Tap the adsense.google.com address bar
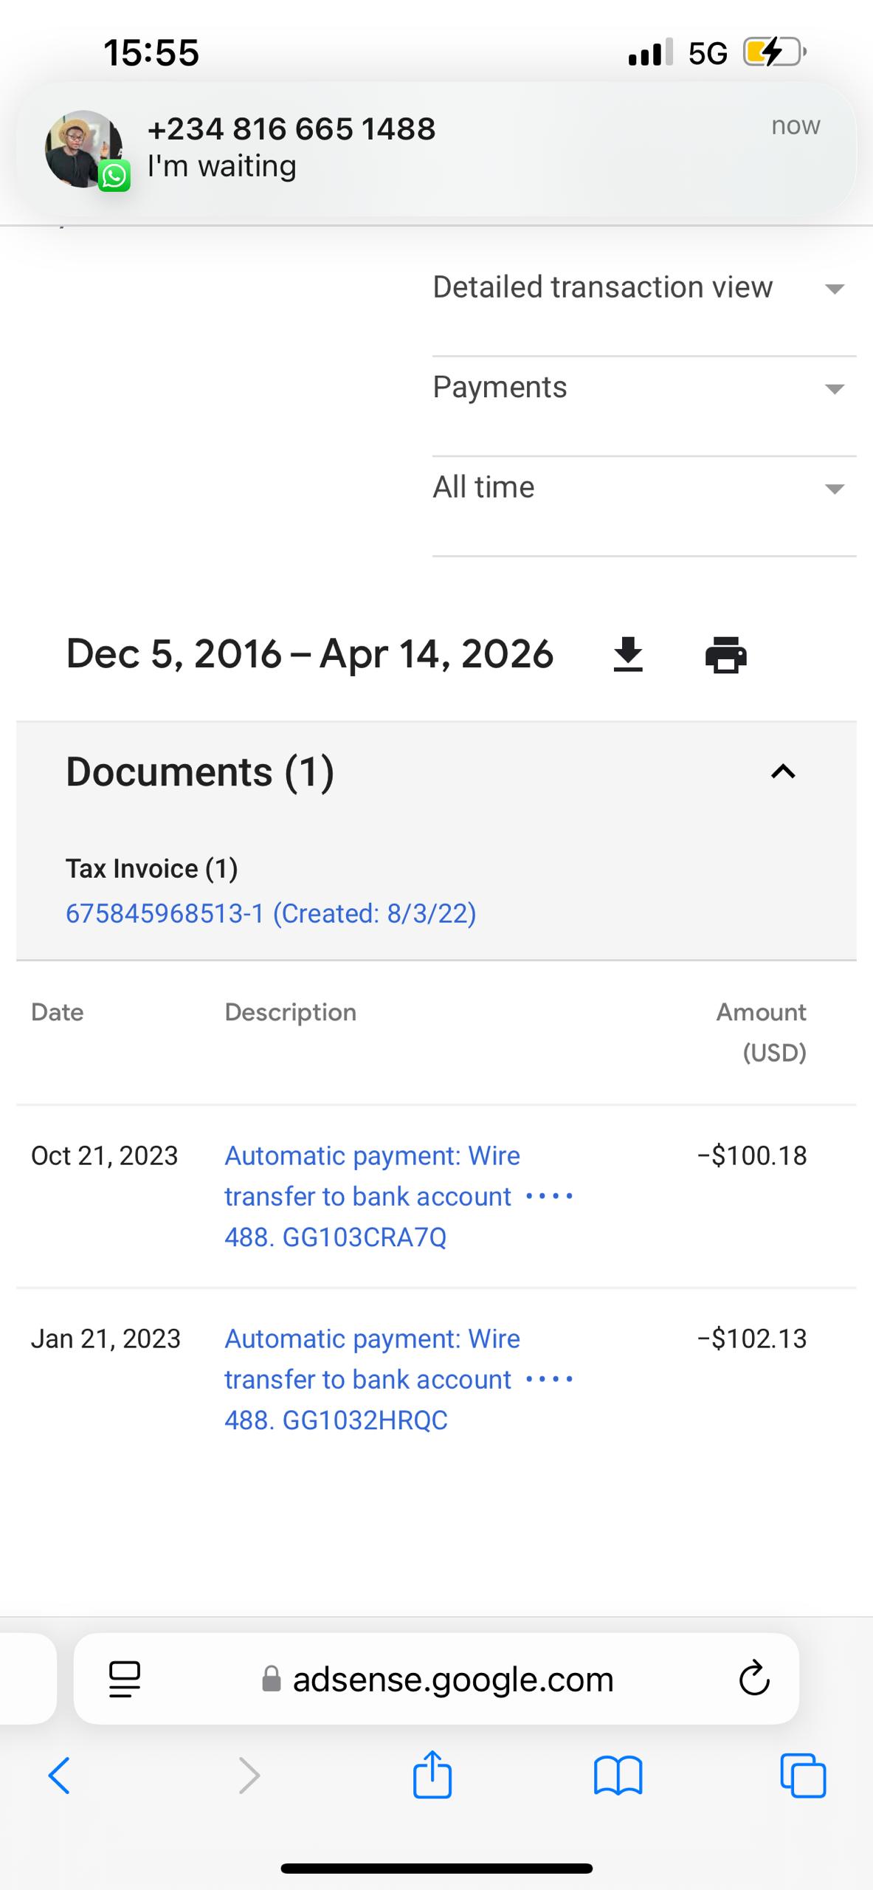The width and height of the screenshot is (873, 1890). click(452, 1679)
